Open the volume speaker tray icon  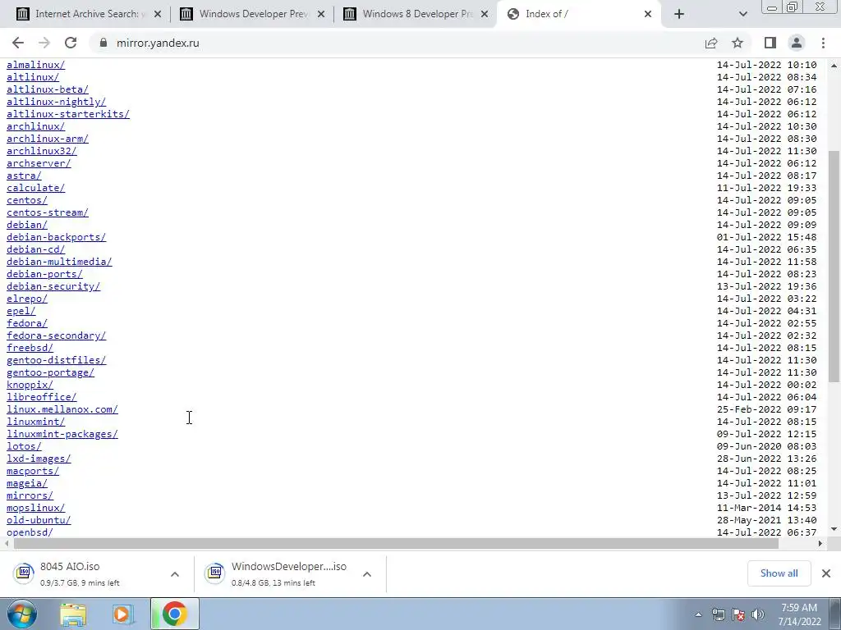tap(758, 614)
